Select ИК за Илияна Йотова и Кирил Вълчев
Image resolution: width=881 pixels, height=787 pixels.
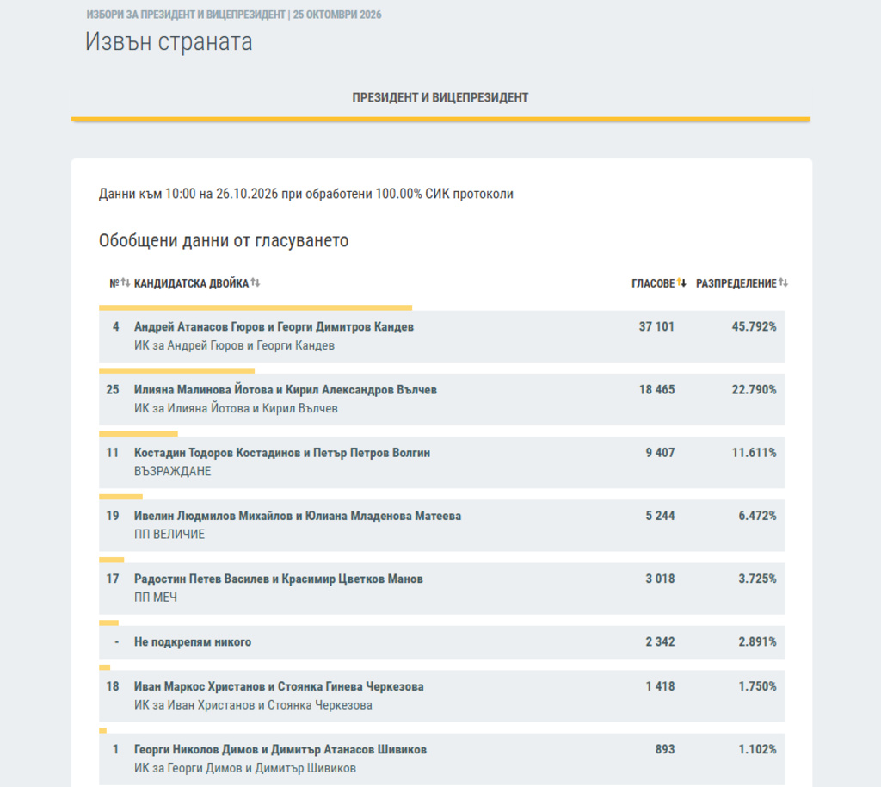click(236, 409)
